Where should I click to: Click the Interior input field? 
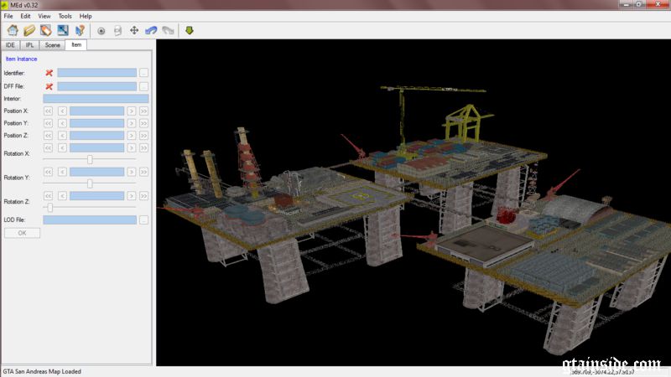point(96,99)
